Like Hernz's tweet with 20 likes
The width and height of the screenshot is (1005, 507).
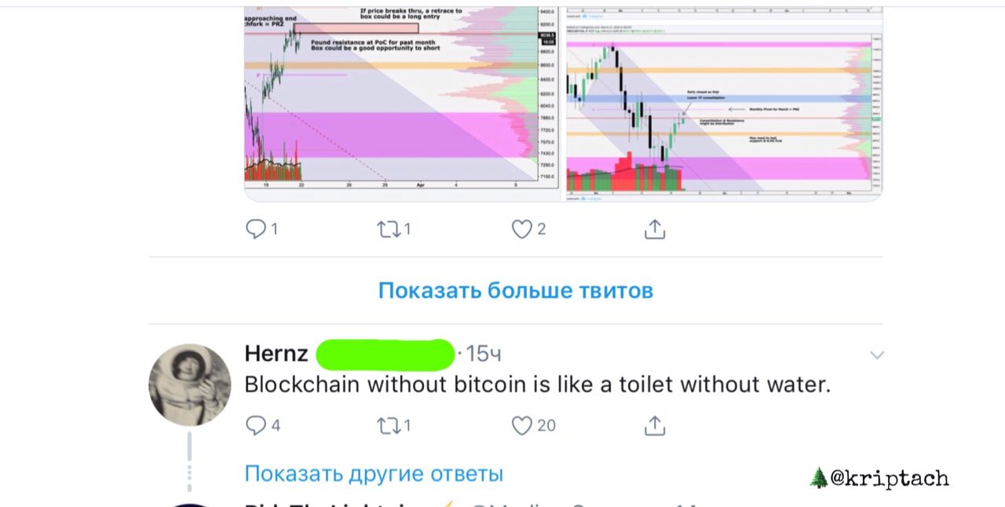point(523,425)
